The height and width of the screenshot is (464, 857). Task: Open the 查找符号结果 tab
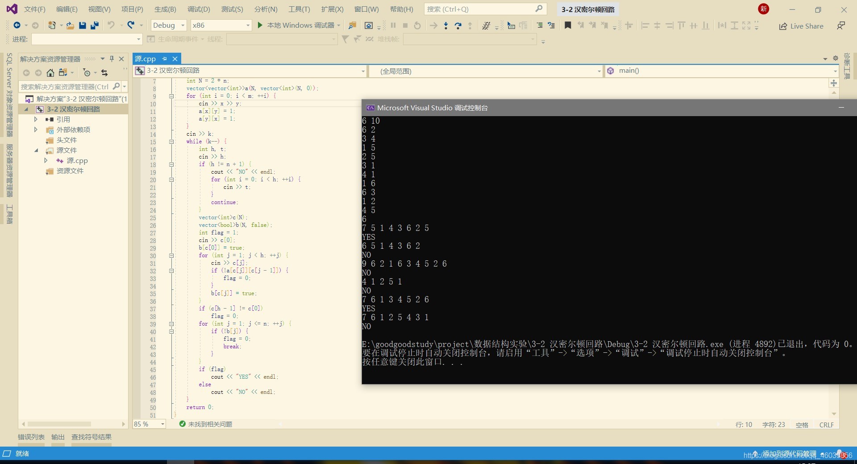coord(92,437)
